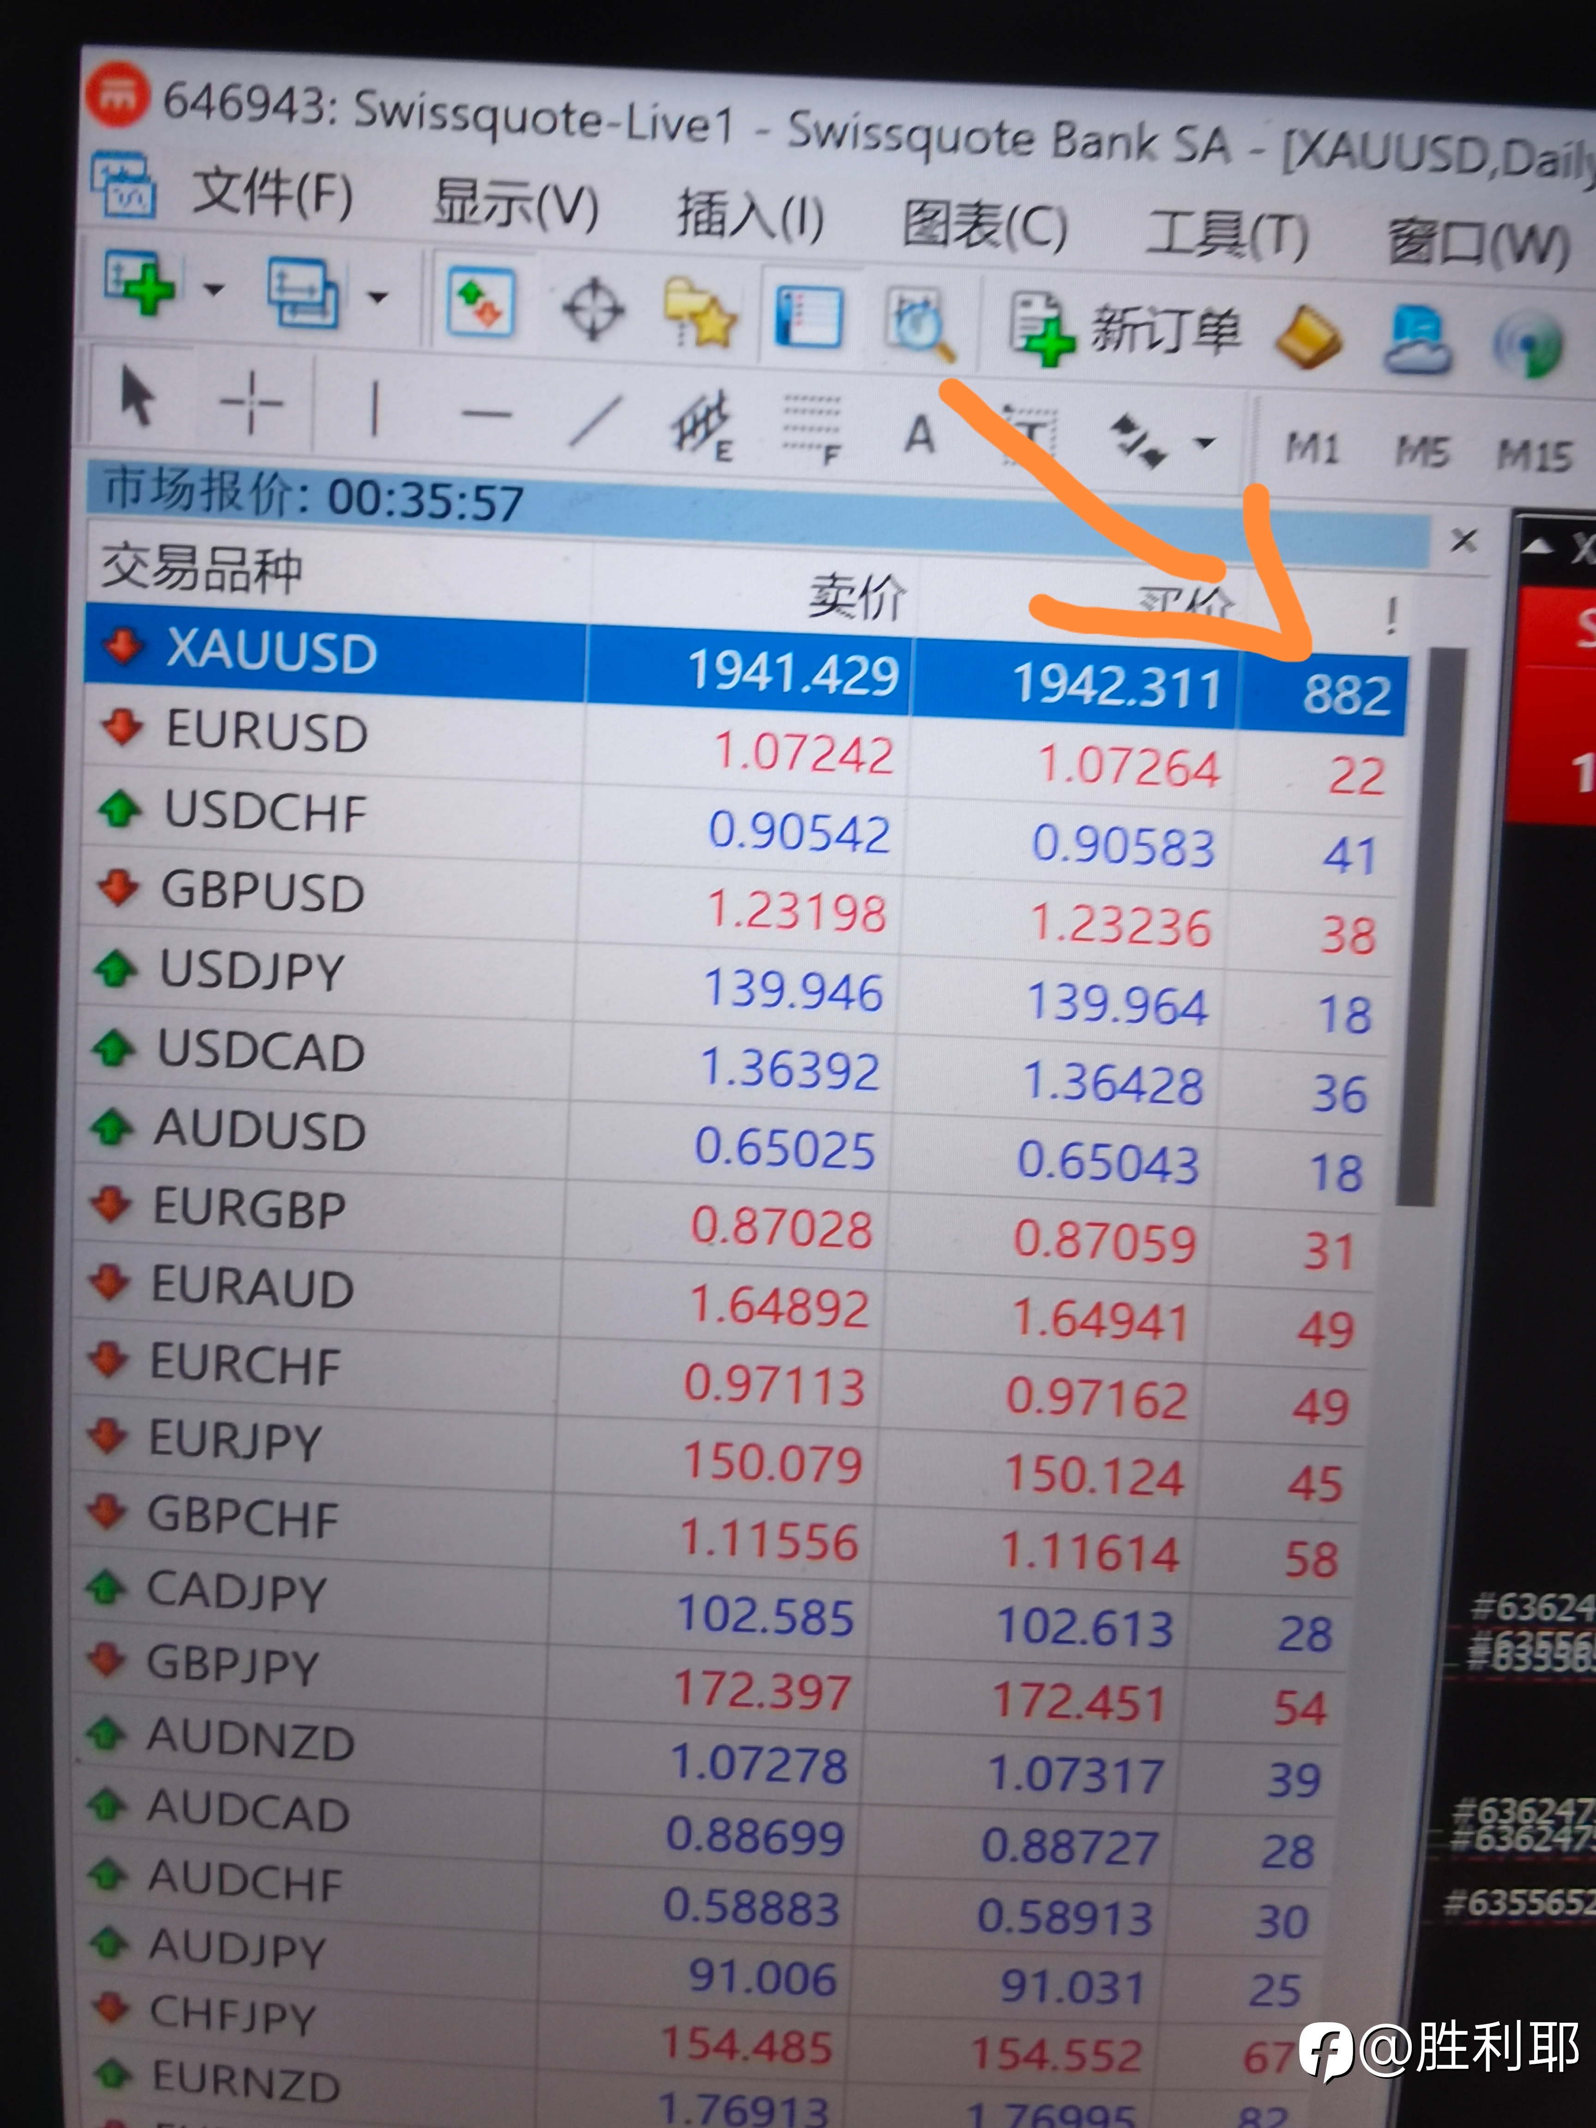The width and height of the screenshot is (1596, 2128).
Task: Click the XAUUSD bid price 1941.429
Action: (x=794, y=671)
